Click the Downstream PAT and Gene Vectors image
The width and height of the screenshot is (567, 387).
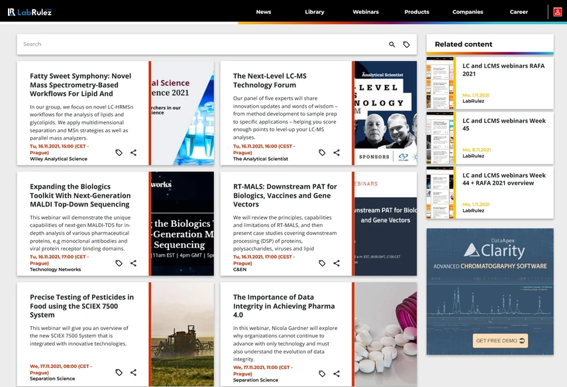click(386, 224)
